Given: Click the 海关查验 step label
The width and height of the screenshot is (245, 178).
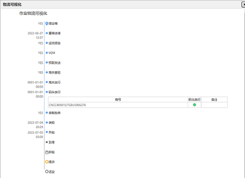Looking at the screenshot, I should [x=55, y=72].
